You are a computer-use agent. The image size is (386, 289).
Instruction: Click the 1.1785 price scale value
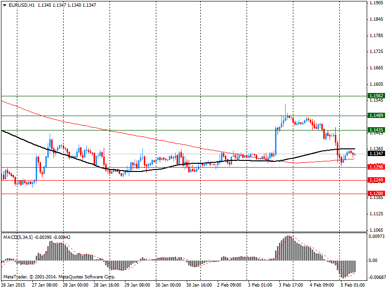(376, 35)
